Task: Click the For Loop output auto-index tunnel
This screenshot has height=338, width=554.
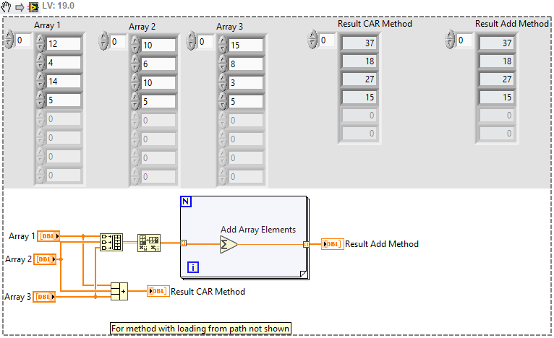Action: coord(306,244)
